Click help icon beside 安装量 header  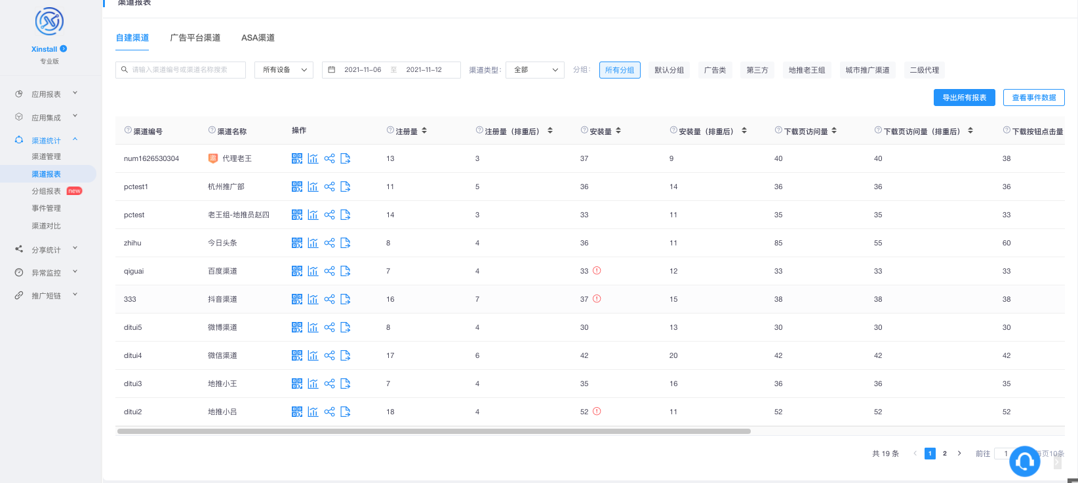[x=584, y=130]
